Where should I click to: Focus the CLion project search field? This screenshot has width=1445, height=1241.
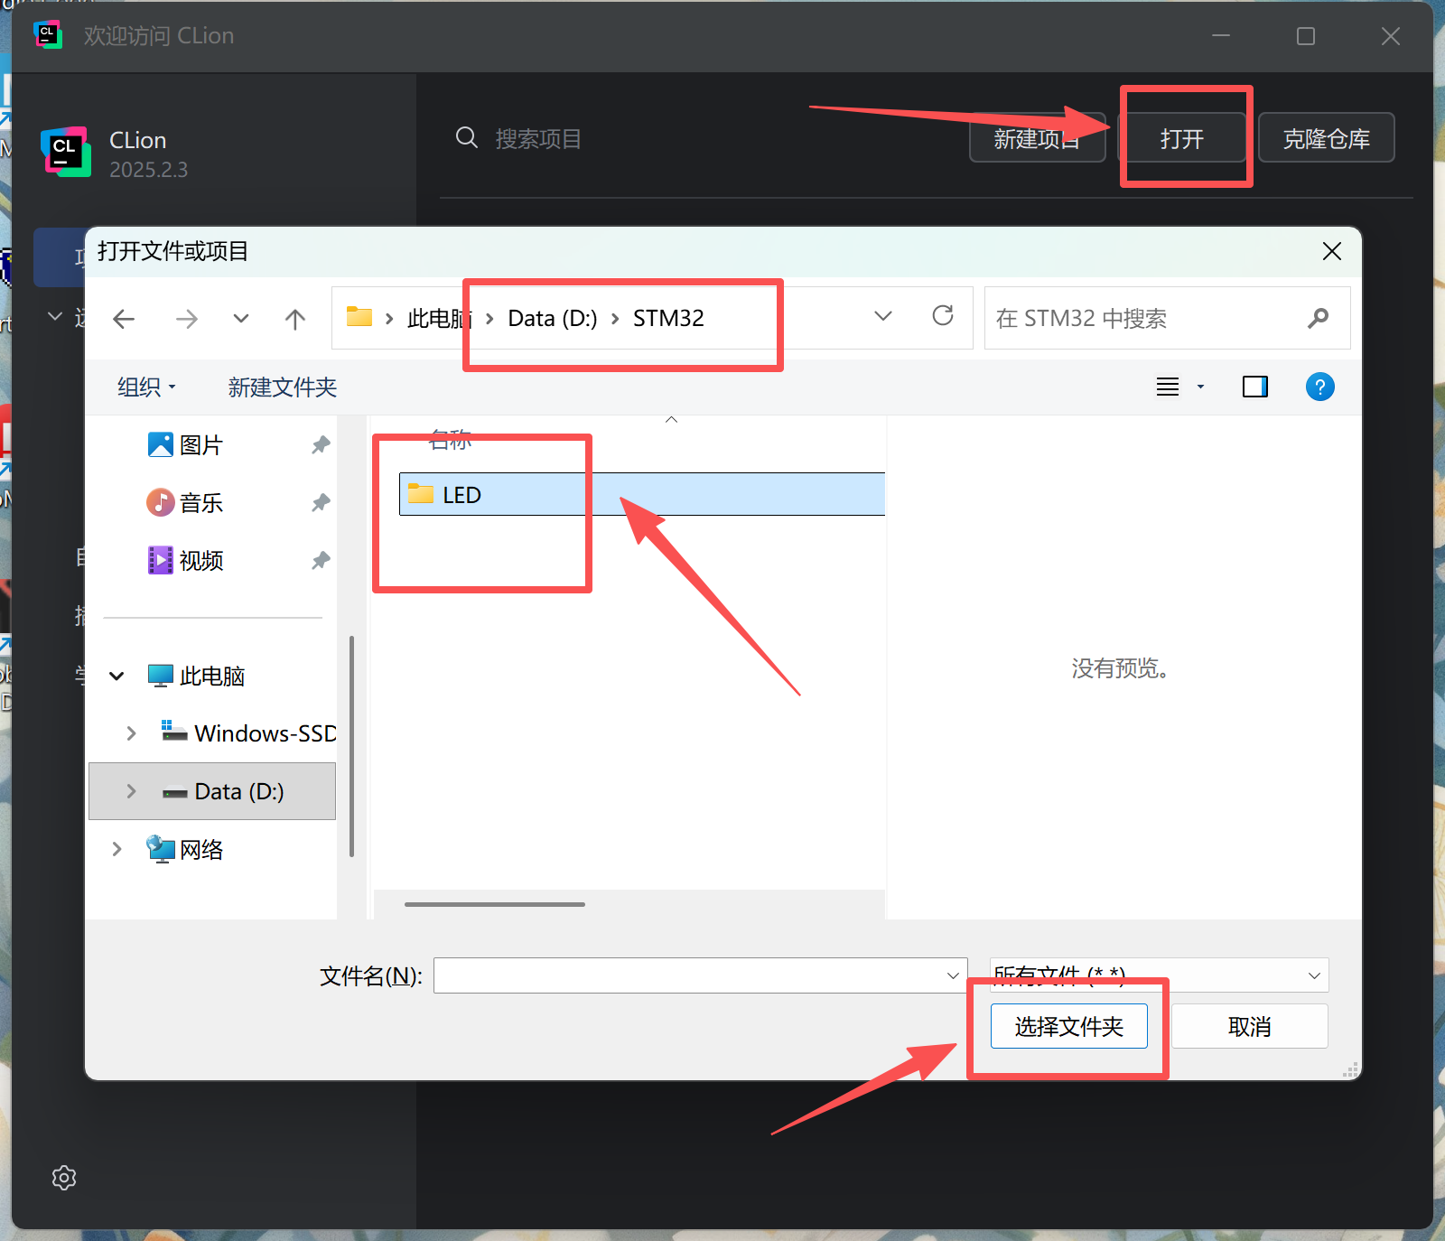pos(704,138)
